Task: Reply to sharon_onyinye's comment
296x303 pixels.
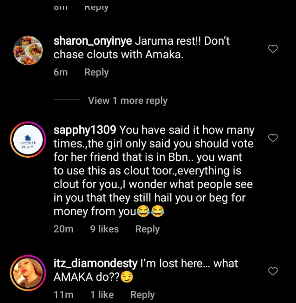Action: point(96,72)
